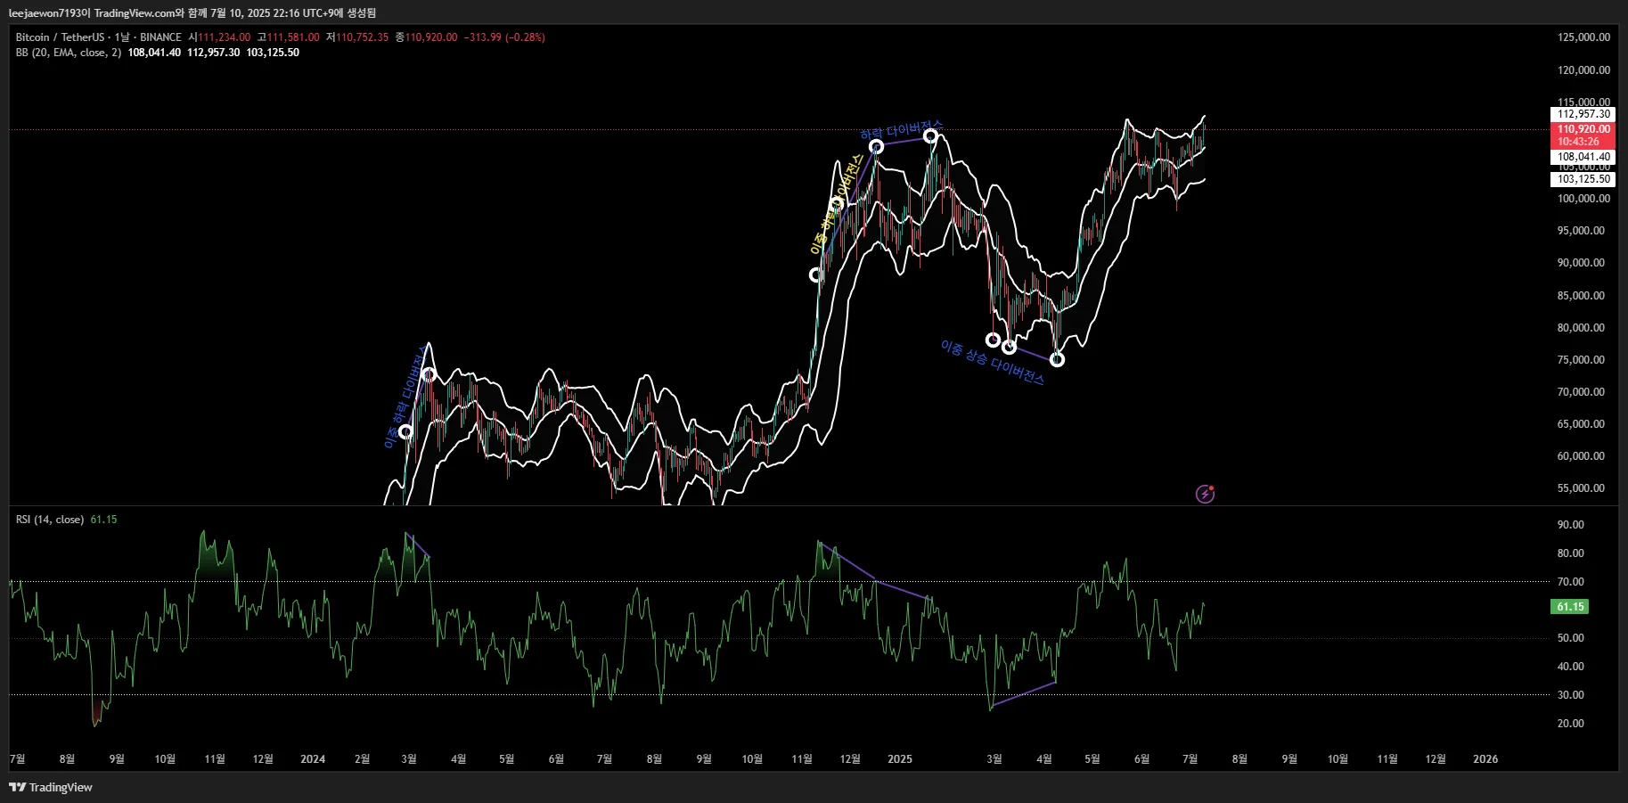
Task: Click the 85,000.00 price axis label
Action: [1581, 296]
